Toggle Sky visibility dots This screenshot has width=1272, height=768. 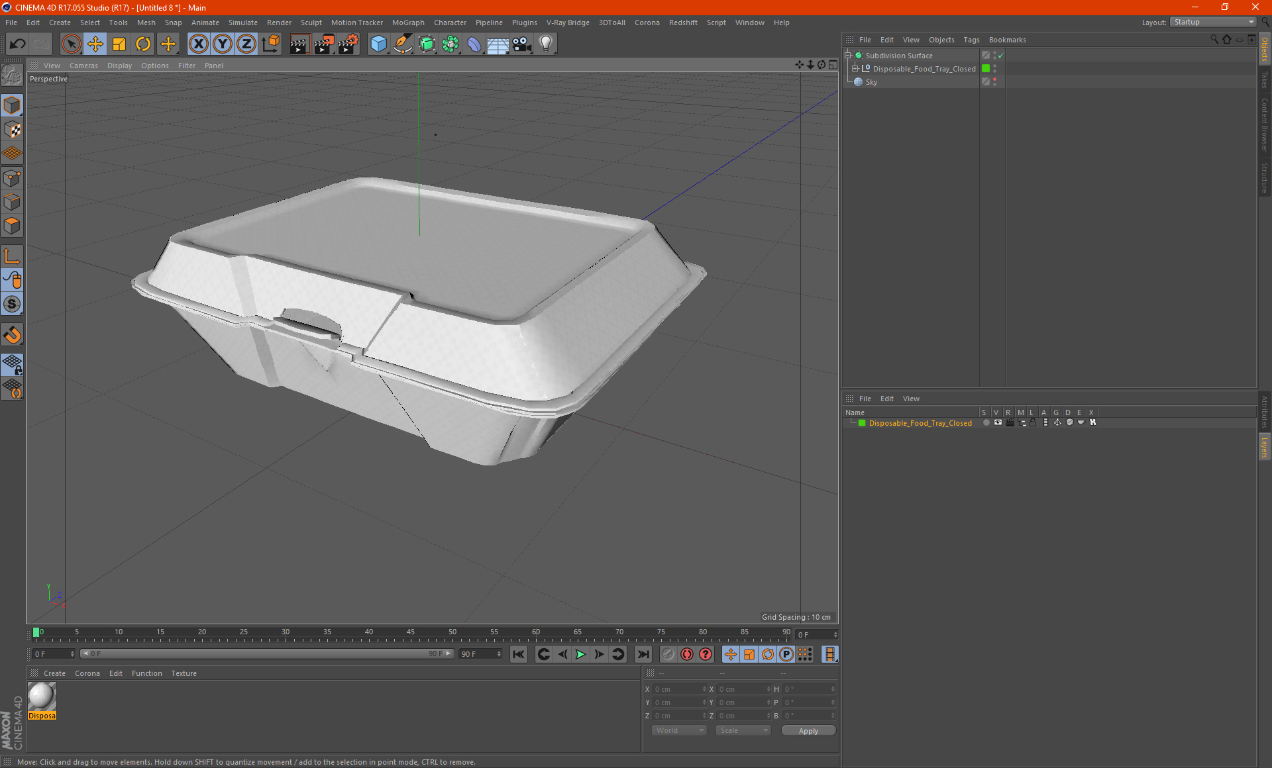995,82
